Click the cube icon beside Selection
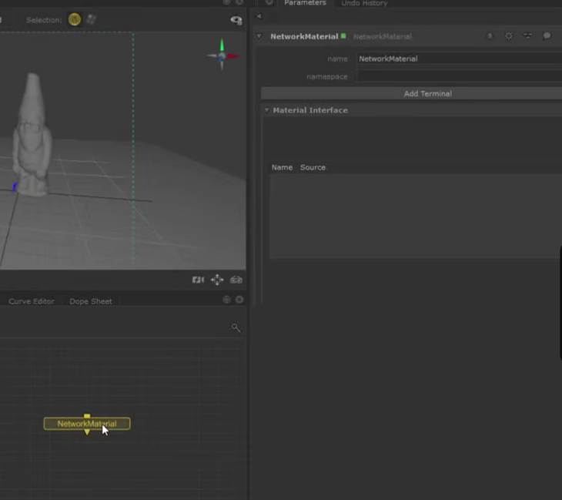The height and width of the screenshot is (500, 562). [92, 19]
